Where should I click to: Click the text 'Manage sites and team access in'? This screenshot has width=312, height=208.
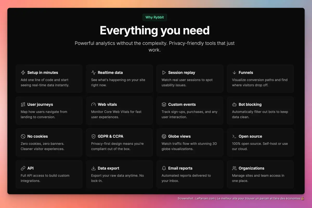point(258,175)
